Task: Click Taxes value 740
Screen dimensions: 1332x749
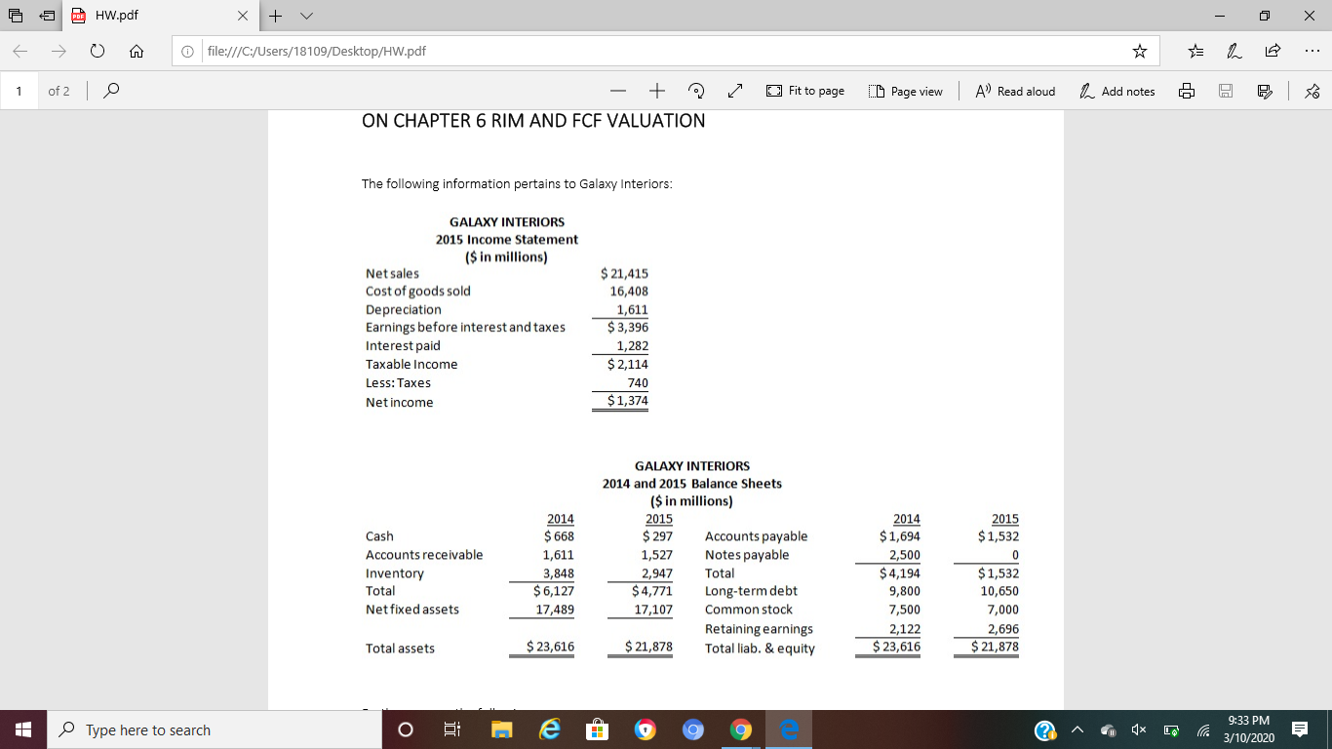Action: coord(638,383)
